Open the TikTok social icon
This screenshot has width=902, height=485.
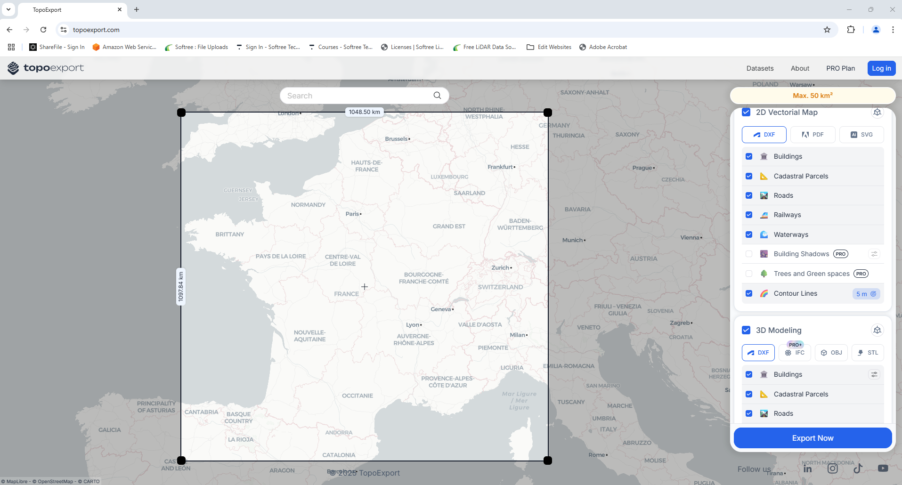(858, 468)
